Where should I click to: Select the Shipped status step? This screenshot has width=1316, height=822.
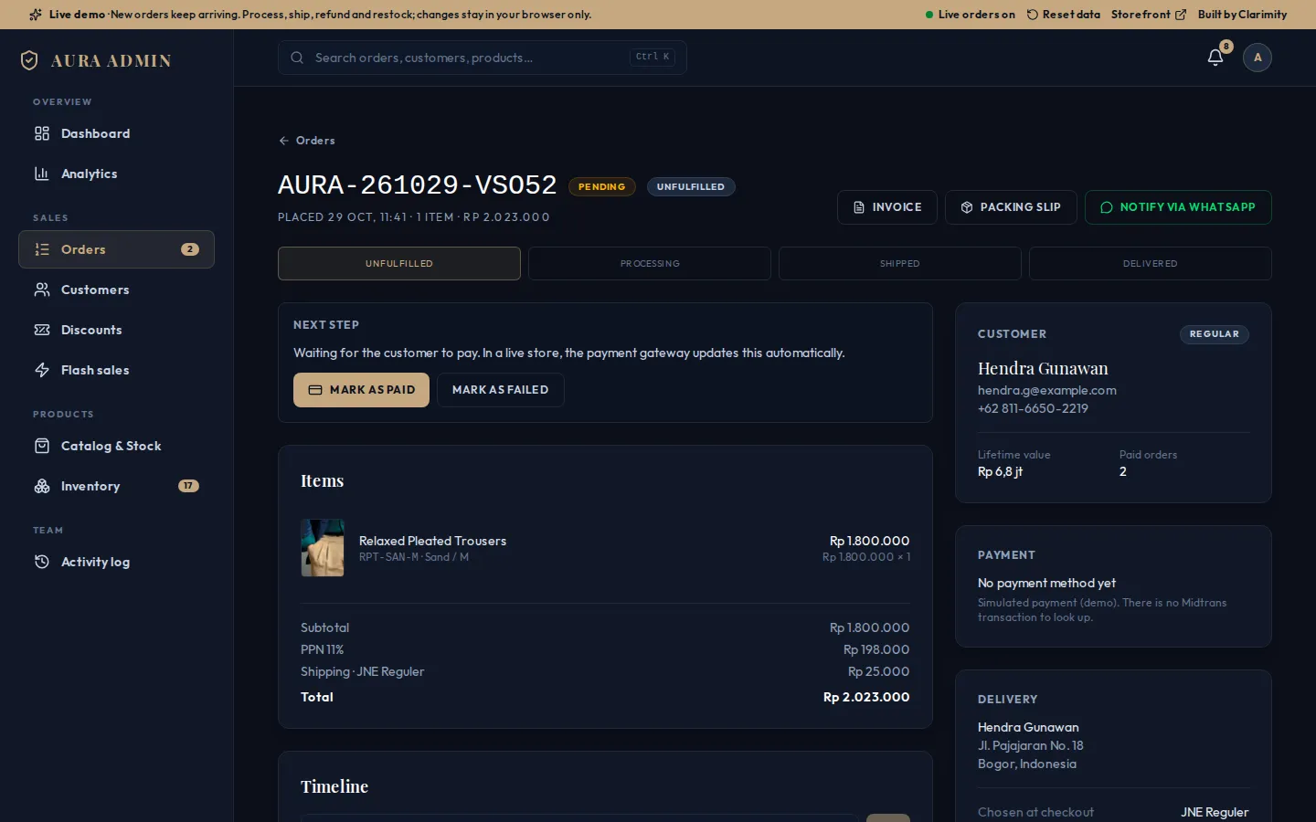(x=900, y=264)
